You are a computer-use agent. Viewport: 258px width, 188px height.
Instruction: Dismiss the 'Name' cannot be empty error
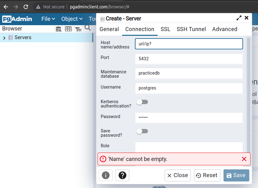point(244,159)
